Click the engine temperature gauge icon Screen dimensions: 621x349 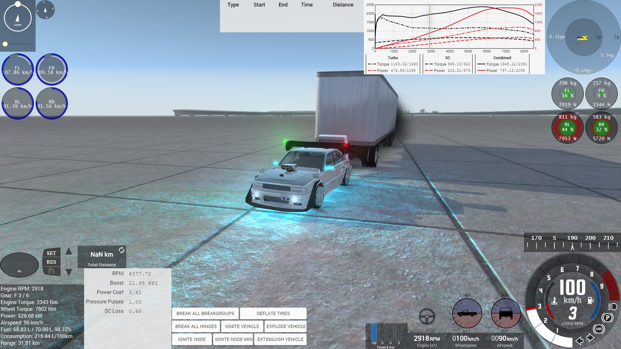pos(554,301)
